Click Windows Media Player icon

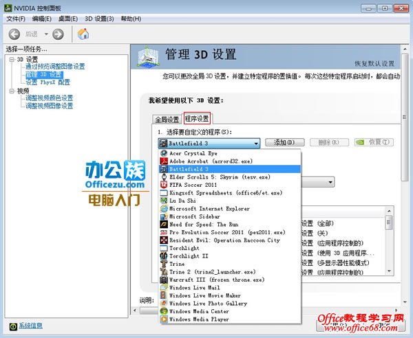(164, 319)
